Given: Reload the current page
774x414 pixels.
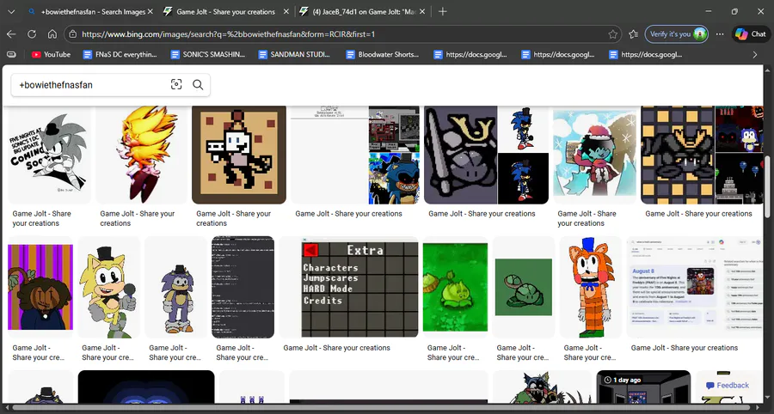Looking at the screenshot, I should click(x=32, y=34).
